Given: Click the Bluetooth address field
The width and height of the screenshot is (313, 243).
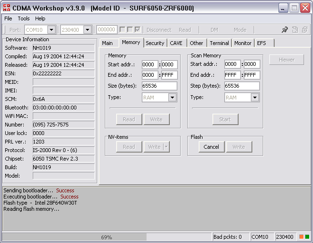Looking at the screenshot, I should (x=64, y=108).
